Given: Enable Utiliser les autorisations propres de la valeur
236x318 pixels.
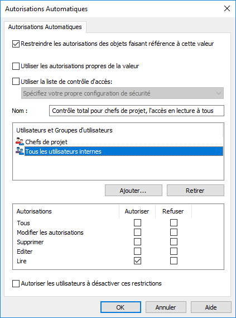Looking at the screenshot, I should point(16,66).
